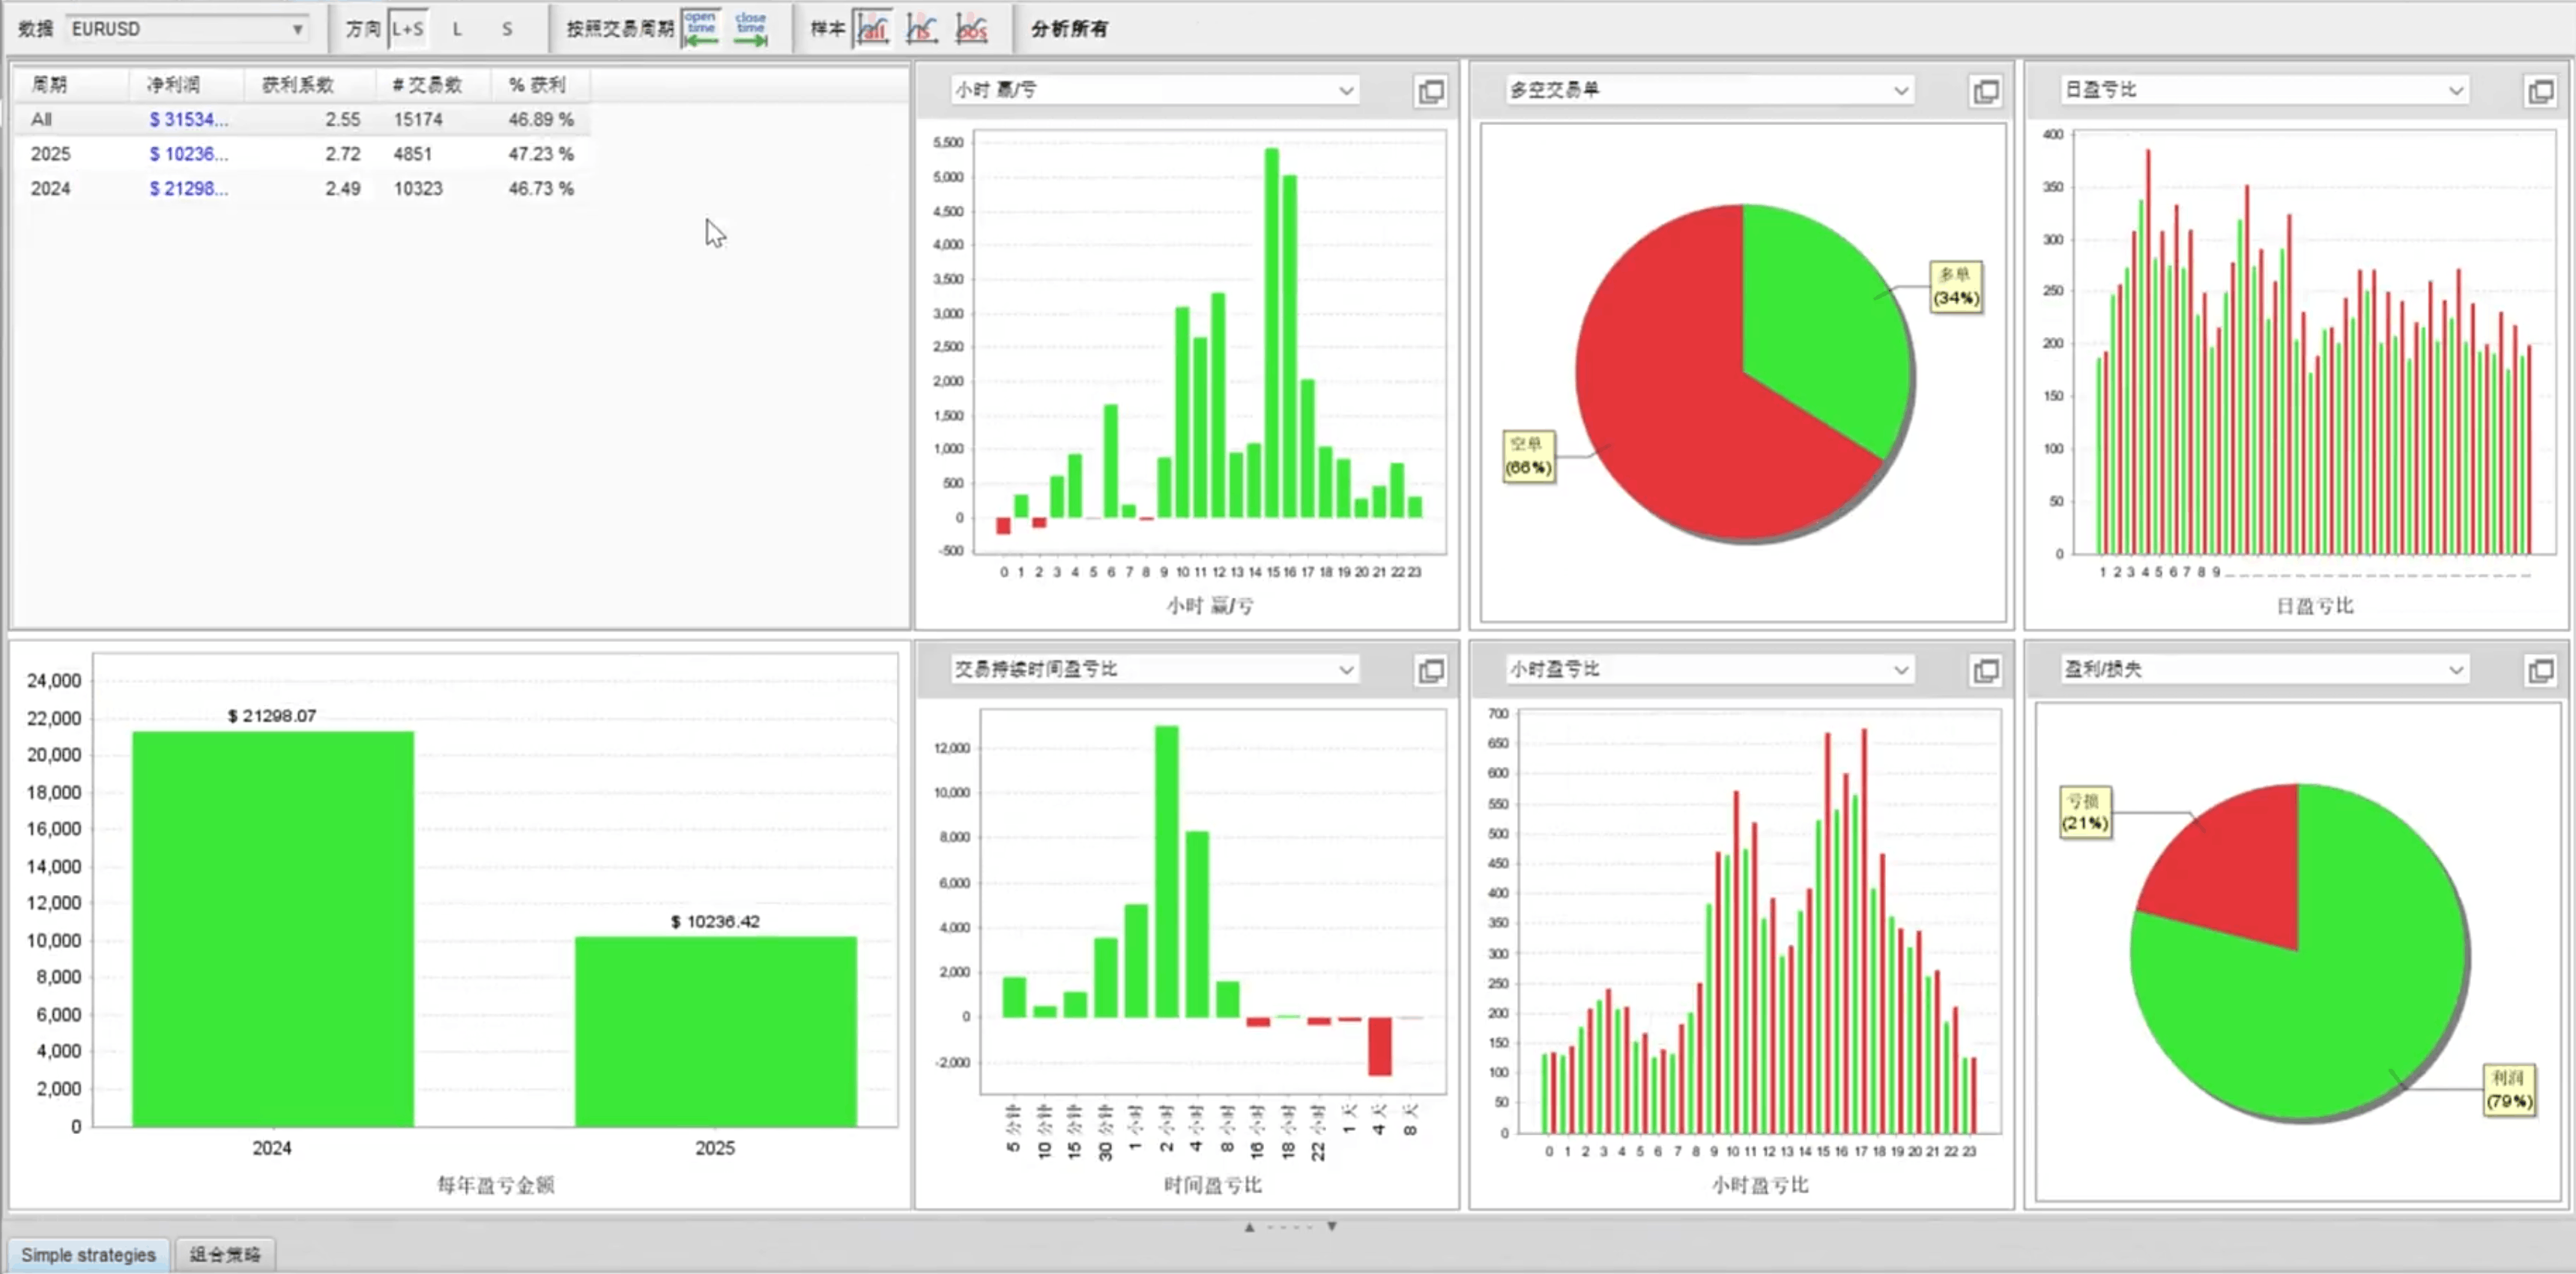Open the 日盈亏比 chart type dropdown
The width and height of the screenshot is (2576, 1274).
2264,90
